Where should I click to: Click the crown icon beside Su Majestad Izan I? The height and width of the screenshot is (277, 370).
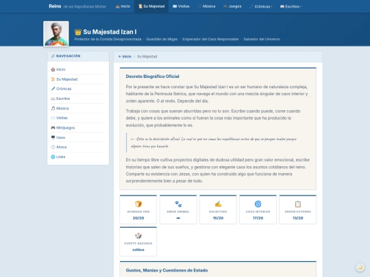[78, 31]
